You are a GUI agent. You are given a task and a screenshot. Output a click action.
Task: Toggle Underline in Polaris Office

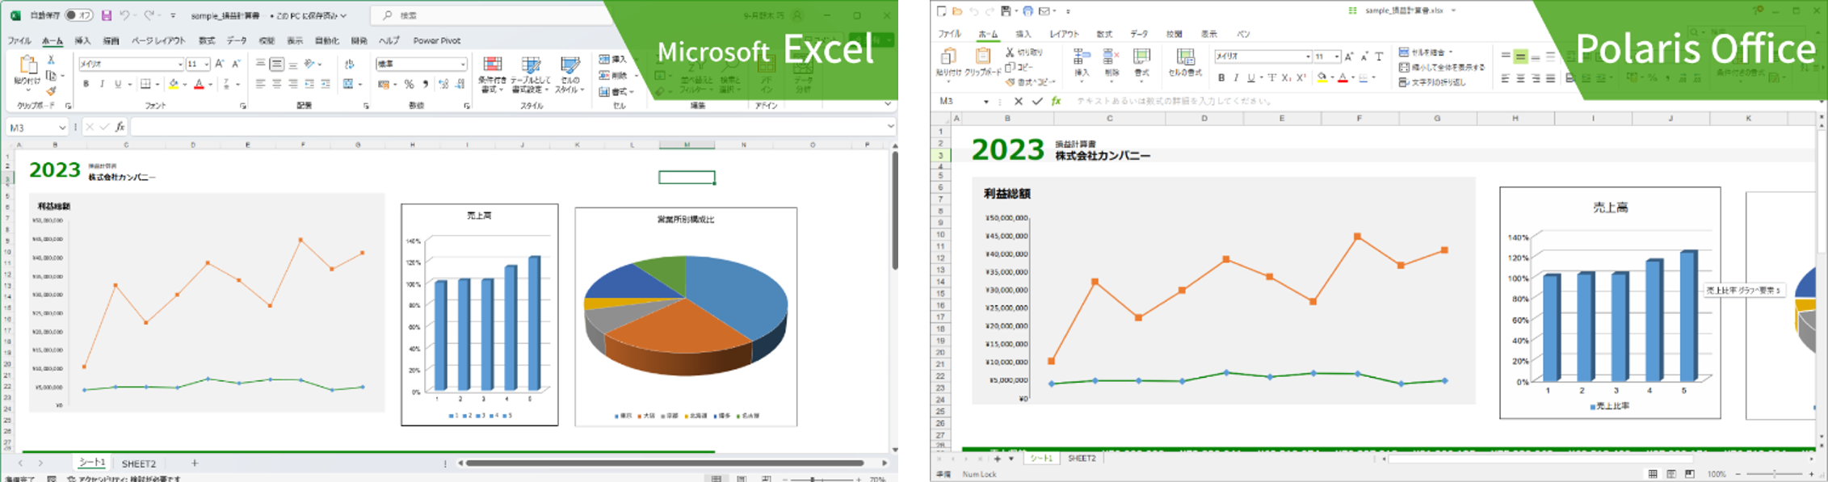tap(1251, 78)
